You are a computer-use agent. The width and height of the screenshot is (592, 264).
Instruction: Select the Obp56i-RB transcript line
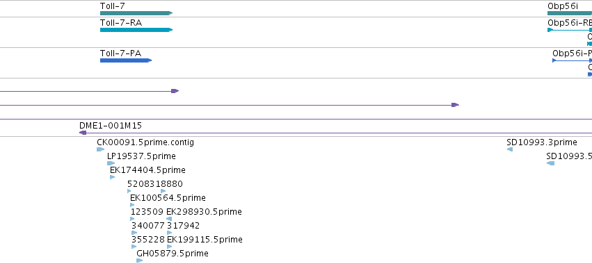point(570,30)
